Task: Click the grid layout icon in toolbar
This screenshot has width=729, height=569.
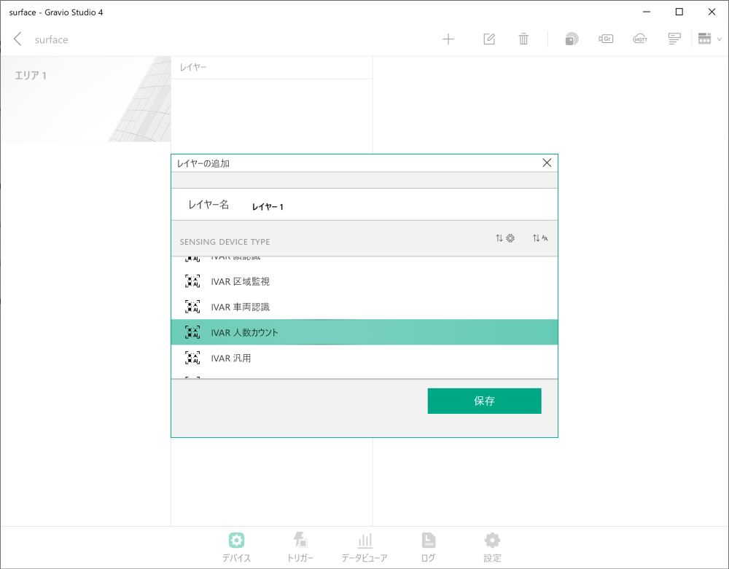Action: pyautogui.click(x=704, y=39)
